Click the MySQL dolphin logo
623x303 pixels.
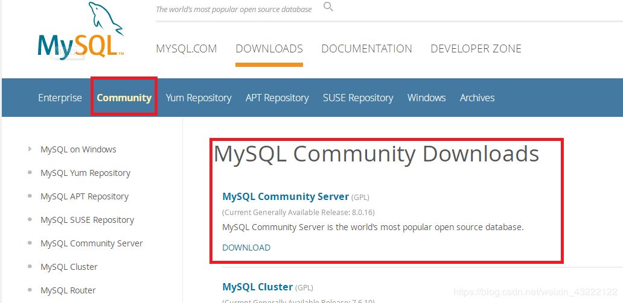81,30
